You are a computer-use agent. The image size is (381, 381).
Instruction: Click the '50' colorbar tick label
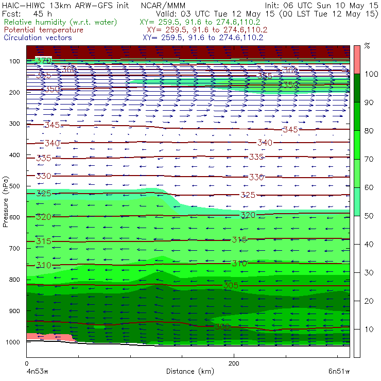[x=369, y=216]
